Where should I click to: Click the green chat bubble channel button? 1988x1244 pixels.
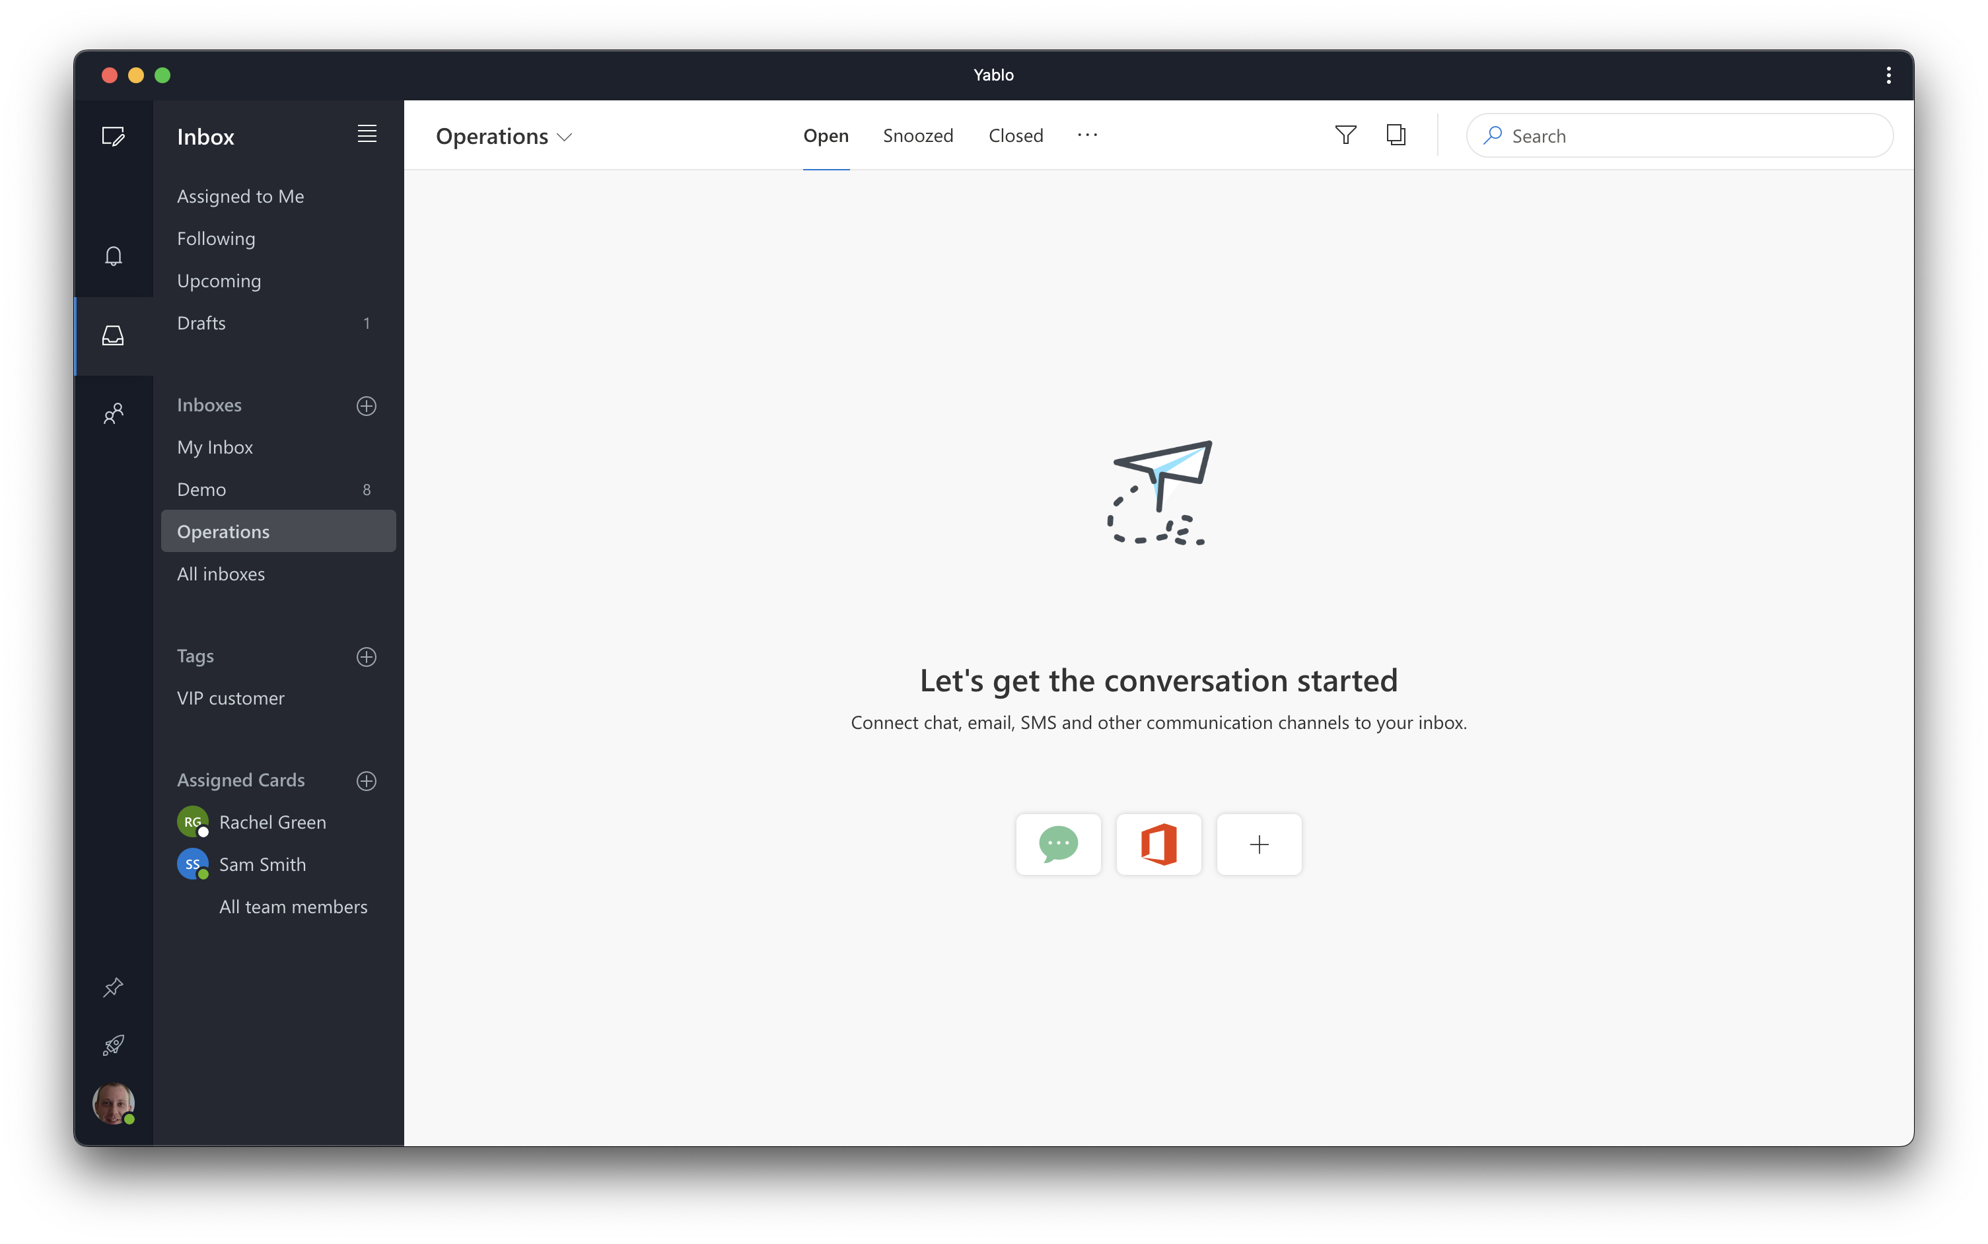click(x=1058, y=843)
